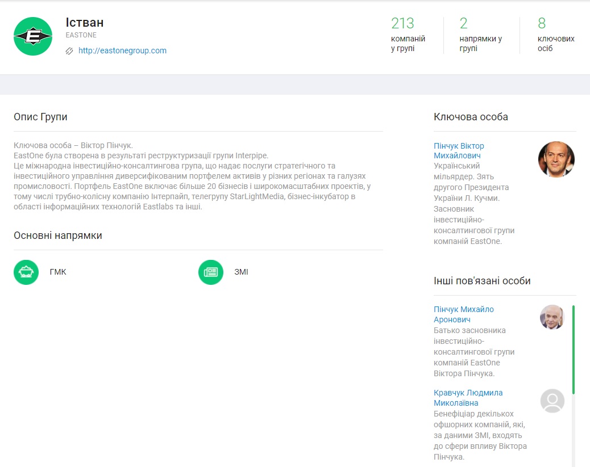590x467 pixels.
Task: Click Пінчук Михайло Аронович's photo thumbnail
Action: (x=552, y=317)
